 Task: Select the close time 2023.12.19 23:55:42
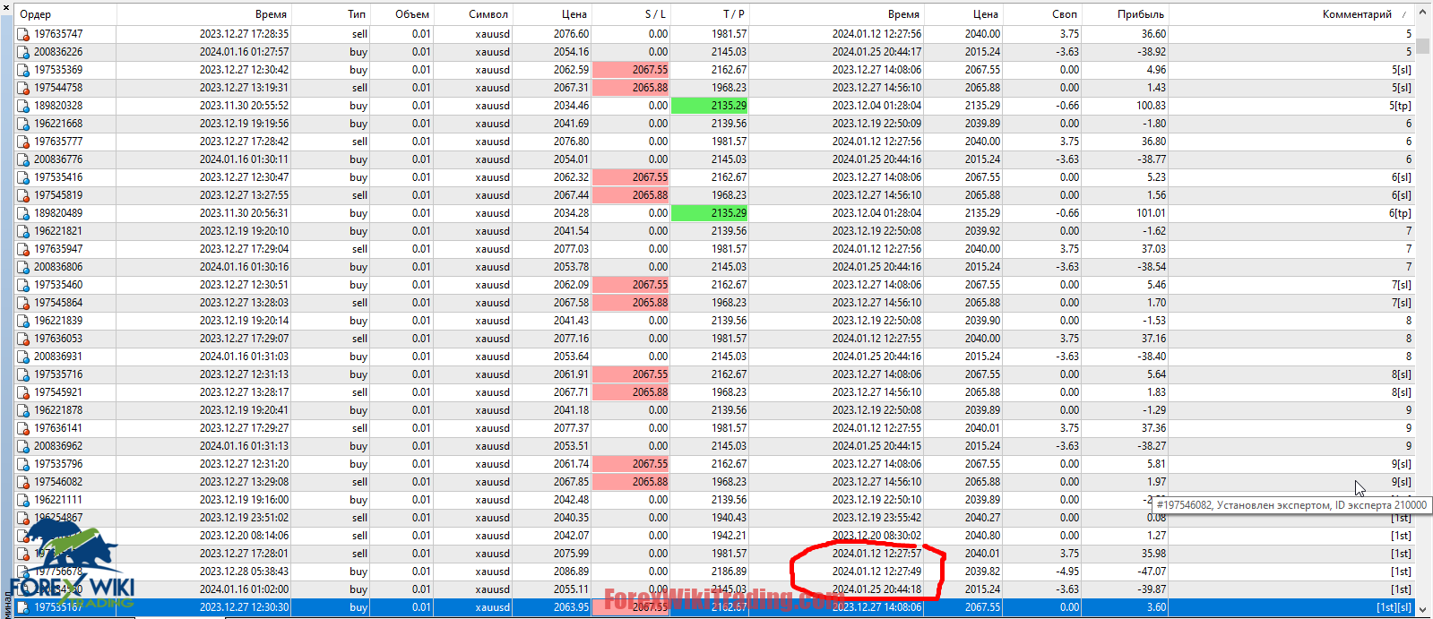click(x=876, y=518)
